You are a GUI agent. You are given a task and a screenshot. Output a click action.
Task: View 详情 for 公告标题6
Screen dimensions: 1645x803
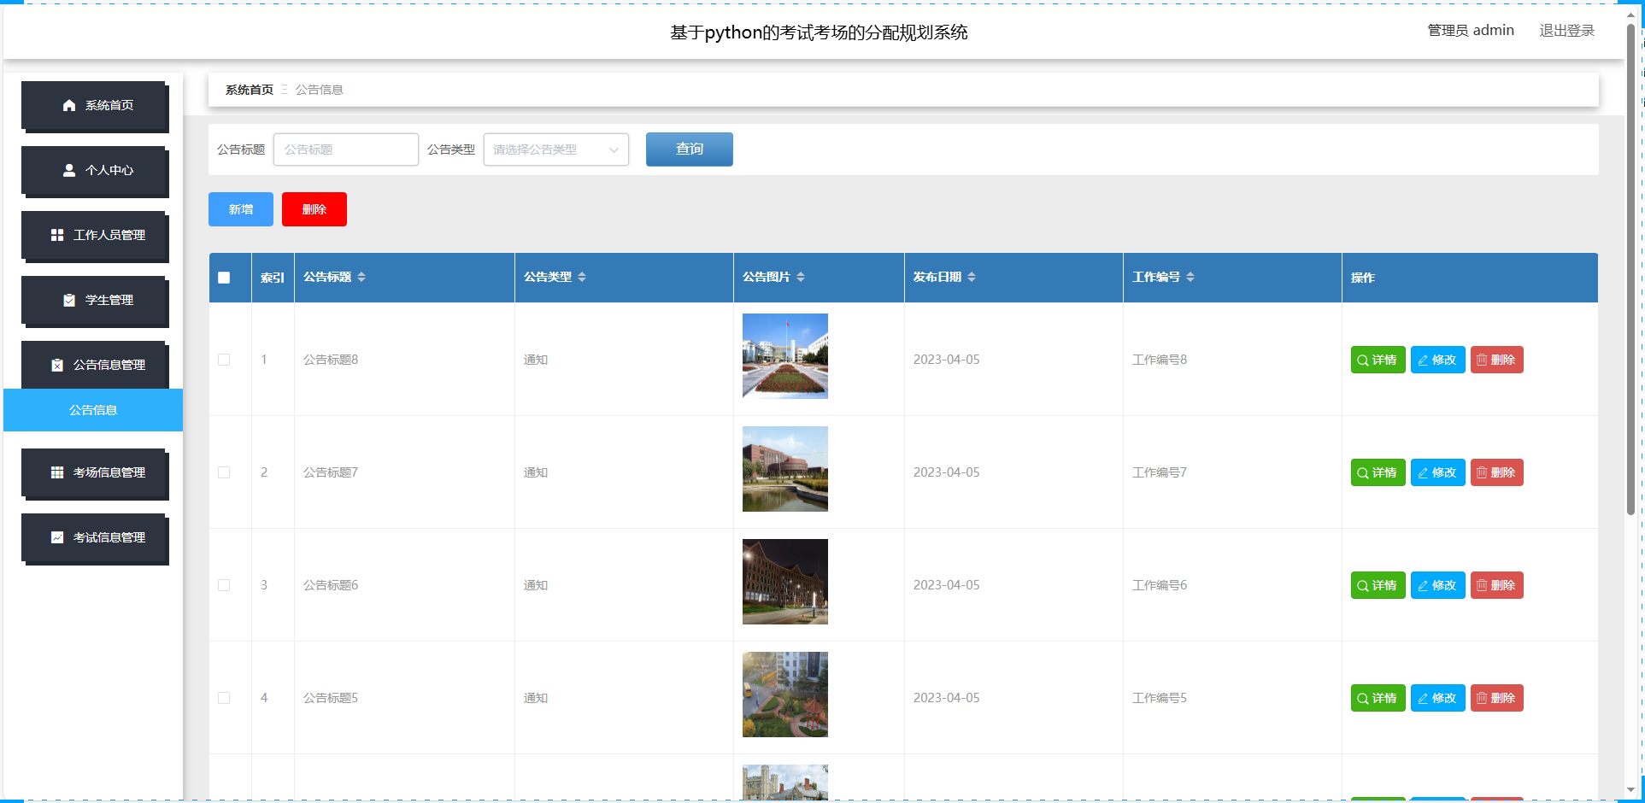(x=1378, y=585)
